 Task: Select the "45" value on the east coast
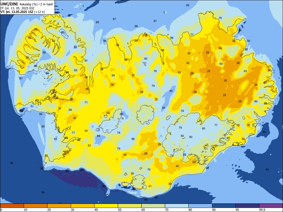point(265,104)
